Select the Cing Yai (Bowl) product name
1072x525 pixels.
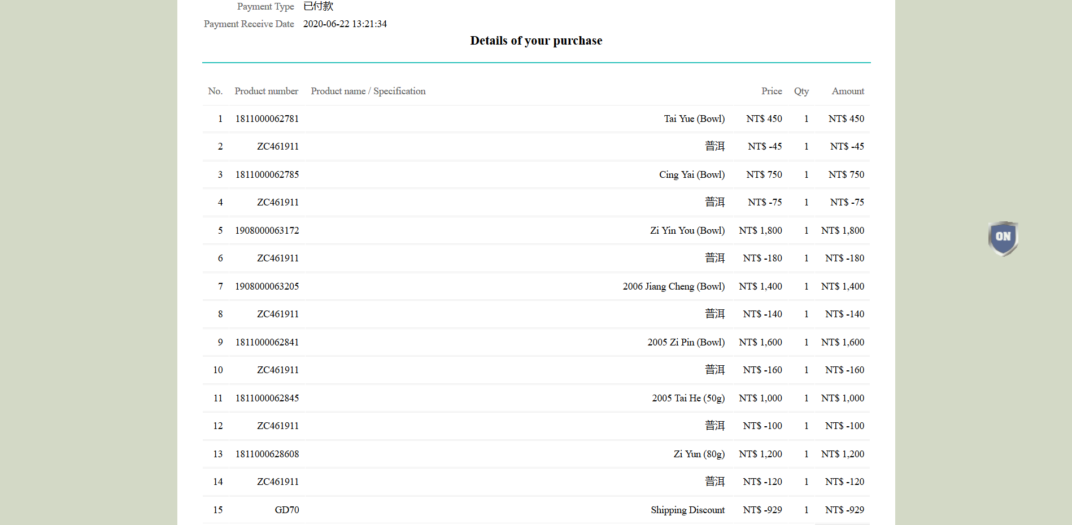pyautogui.click(x=691, y=175)
